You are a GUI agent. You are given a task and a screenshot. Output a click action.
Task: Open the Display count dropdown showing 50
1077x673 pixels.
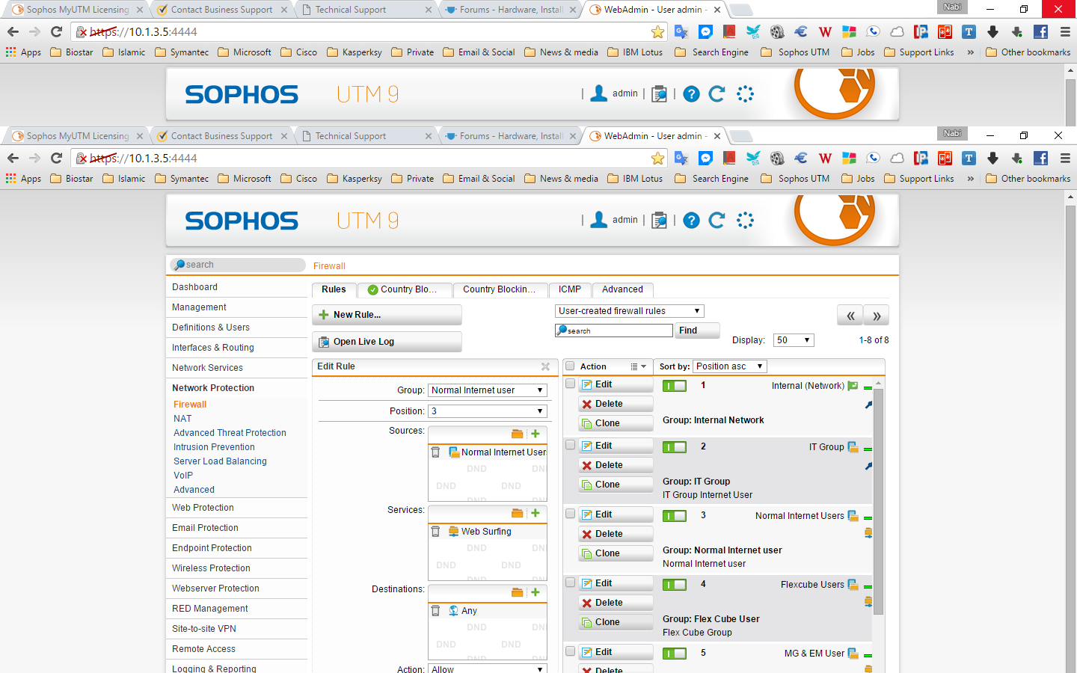pyautogui.click(x=794, y=340)
